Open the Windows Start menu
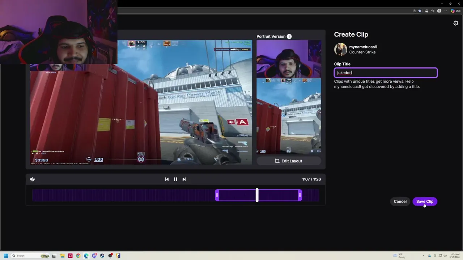This screenshot has height=260, width=463. coord(6,256)
